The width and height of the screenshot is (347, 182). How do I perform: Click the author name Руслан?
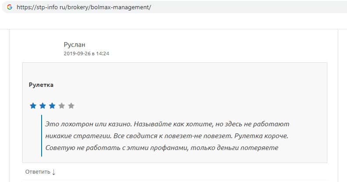pyautogui.click(x=74, y=44)
